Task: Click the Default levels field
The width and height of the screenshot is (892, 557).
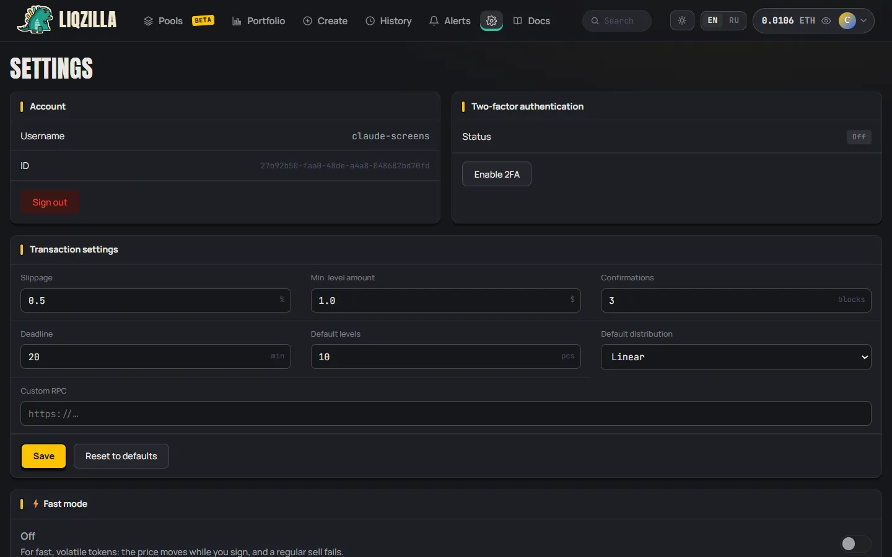Action: click(x=445, y=356)
